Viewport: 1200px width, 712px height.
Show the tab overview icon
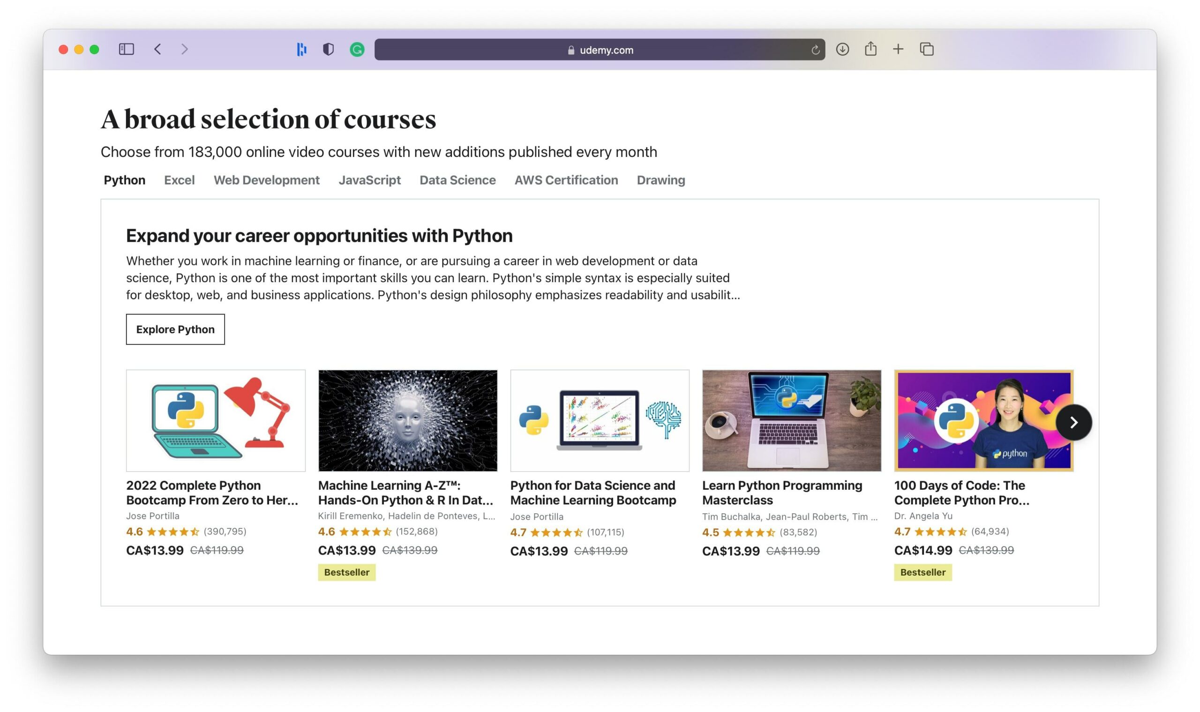click(926, 49)
